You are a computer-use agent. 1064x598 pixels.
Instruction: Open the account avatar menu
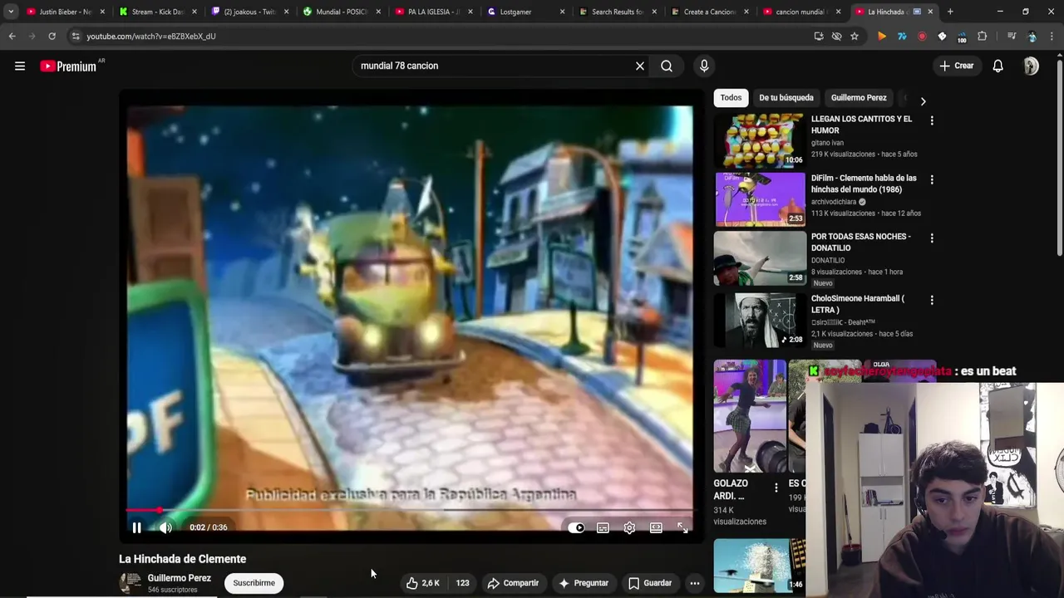(x=1031, y=66)
